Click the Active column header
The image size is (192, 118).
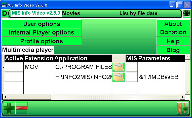pyautogui.click(x=14, y=58)
